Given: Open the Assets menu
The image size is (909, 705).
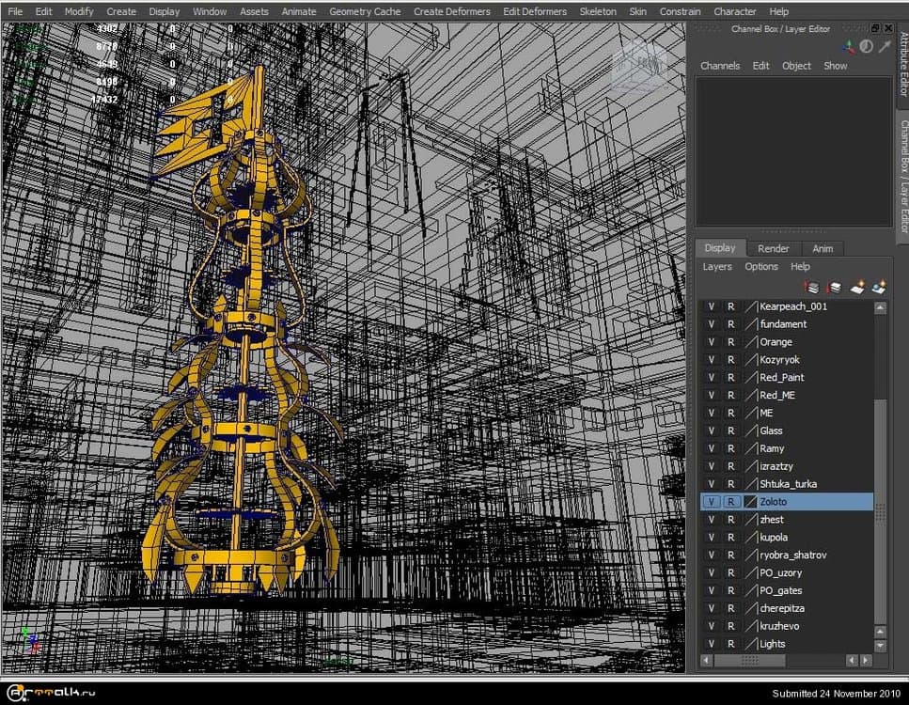Looking at the screenshot, I should (x=254, y=11).
